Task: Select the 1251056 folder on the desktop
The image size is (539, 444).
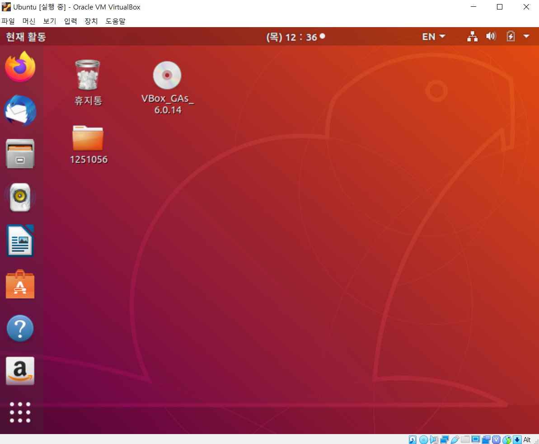Action: pyautogui.click(x=89, y=145)
